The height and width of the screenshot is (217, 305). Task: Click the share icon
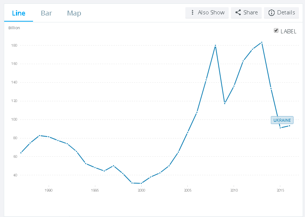(x=238, y=13)
